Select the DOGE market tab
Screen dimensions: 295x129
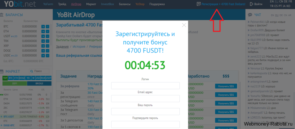point(22,78)
